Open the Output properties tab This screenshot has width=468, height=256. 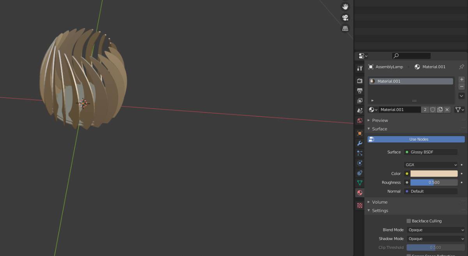pyautogui.click(x=360, y=91)
